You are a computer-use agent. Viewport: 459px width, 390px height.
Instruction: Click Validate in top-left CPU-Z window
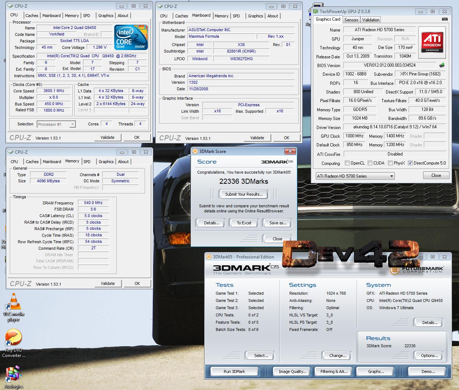(107, 137)
